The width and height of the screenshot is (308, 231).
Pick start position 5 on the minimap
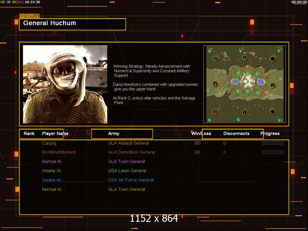click(x=215, y=59)
